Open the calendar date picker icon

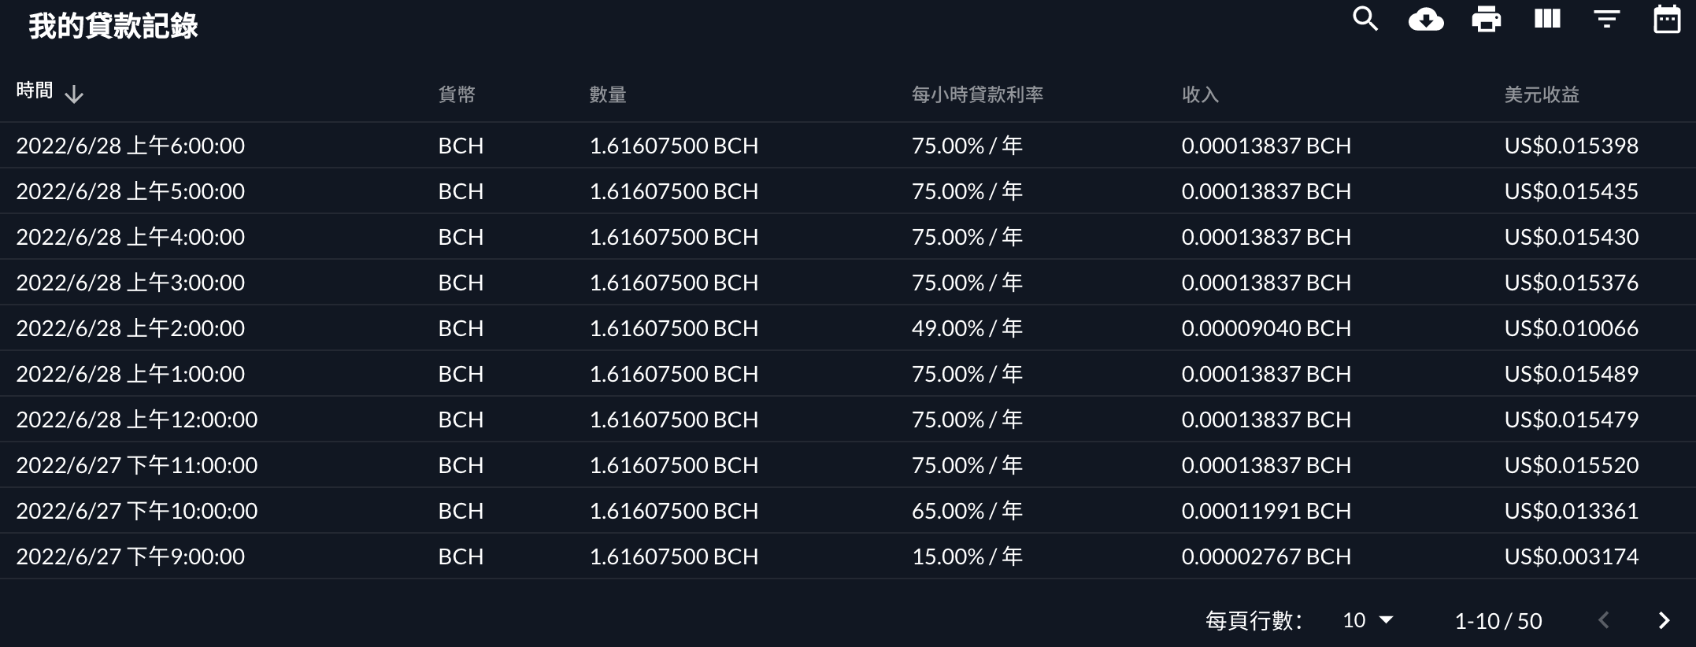pyautogui.click(x=1667, y=19)
